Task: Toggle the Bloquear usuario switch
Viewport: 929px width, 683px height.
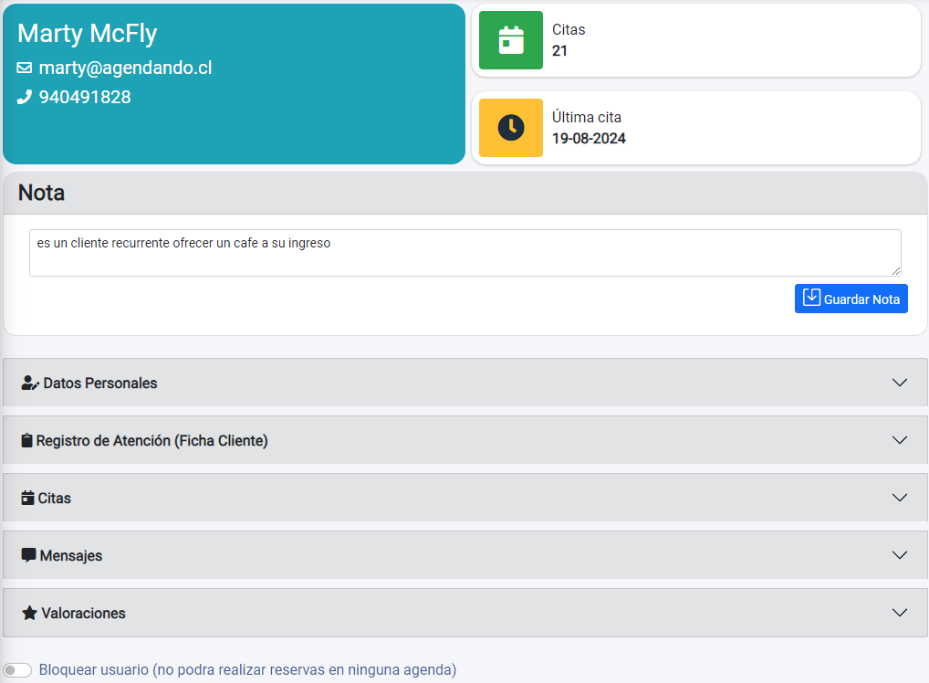Action: [x=17, y=670]
